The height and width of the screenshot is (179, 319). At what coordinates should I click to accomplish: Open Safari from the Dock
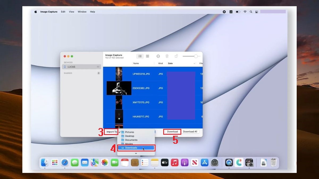[x=65, y=162]
